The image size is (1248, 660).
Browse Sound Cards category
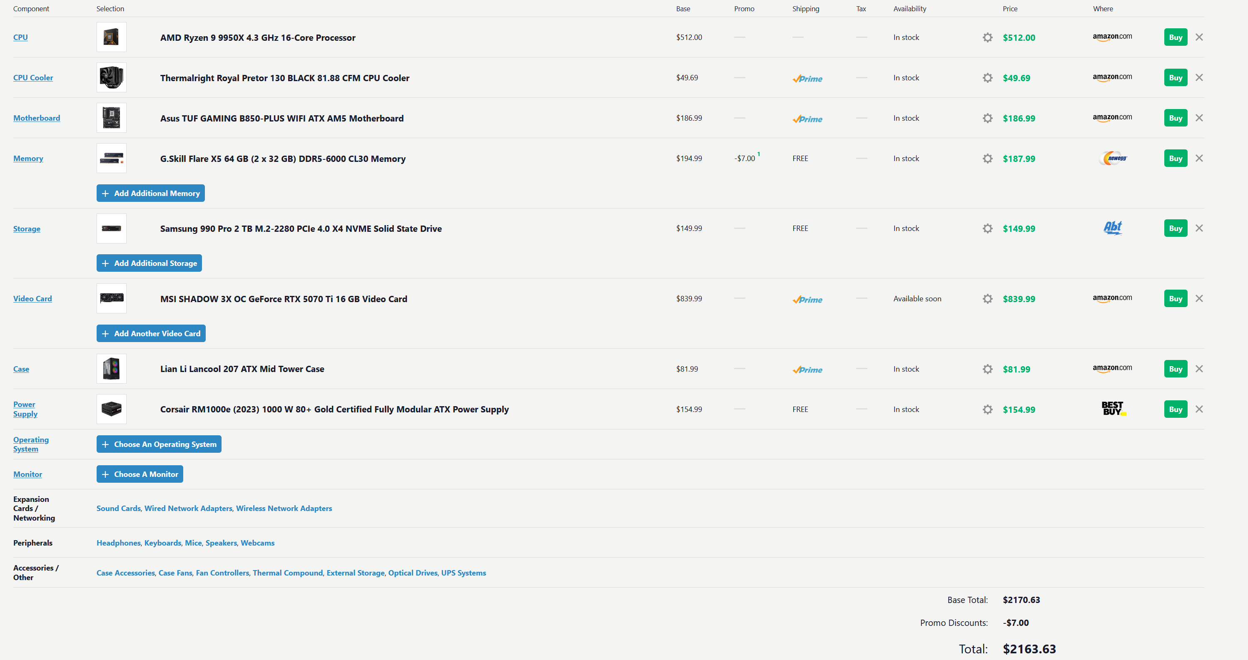click(118, 509)
